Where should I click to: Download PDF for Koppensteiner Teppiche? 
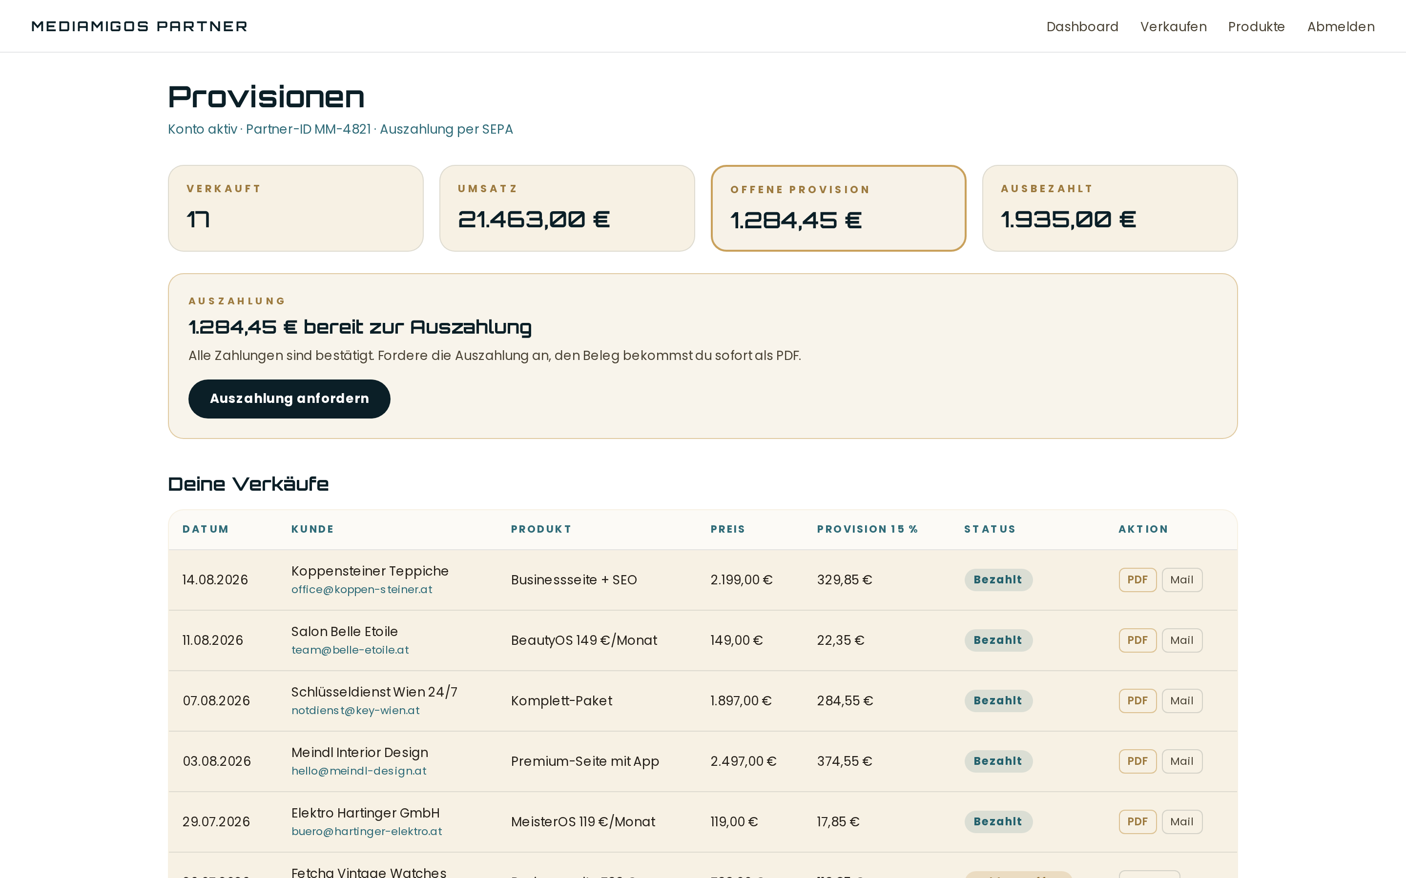tap(1137, 579)
